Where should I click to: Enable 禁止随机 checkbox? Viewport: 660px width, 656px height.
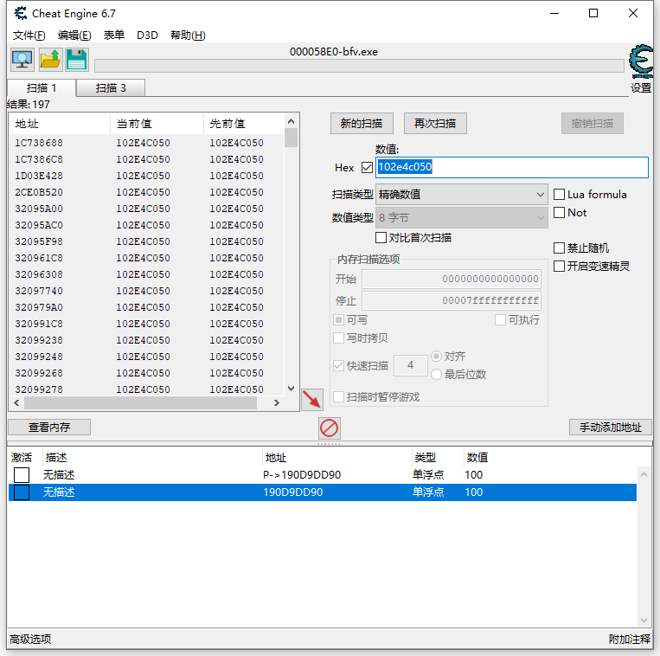[559, 248]
